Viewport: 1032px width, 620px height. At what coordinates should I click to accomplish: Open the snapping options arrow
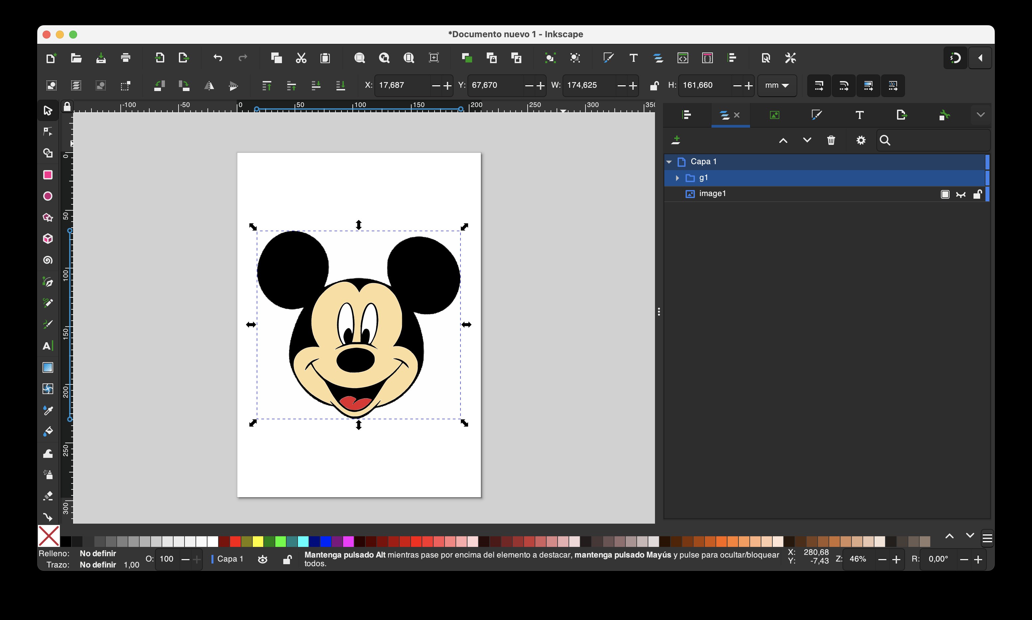tap(980, 58)
